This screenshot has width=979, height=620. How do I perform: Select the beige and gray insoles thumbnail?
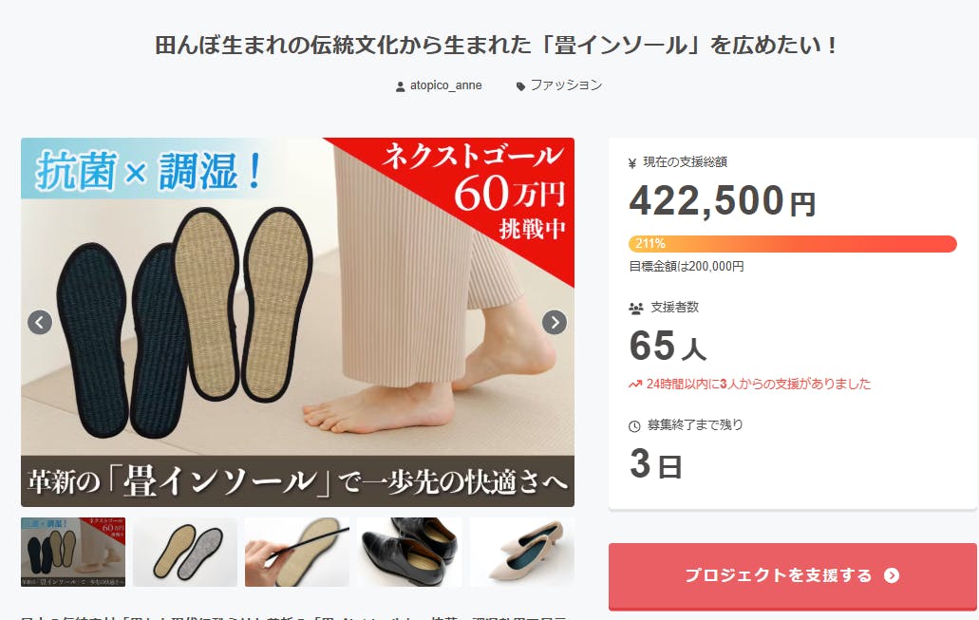185,552
